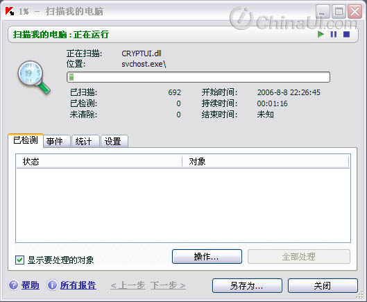The height and width of the screenshot is (302, 367).
Task: Pause the running scan
Action: coord(333,35)
